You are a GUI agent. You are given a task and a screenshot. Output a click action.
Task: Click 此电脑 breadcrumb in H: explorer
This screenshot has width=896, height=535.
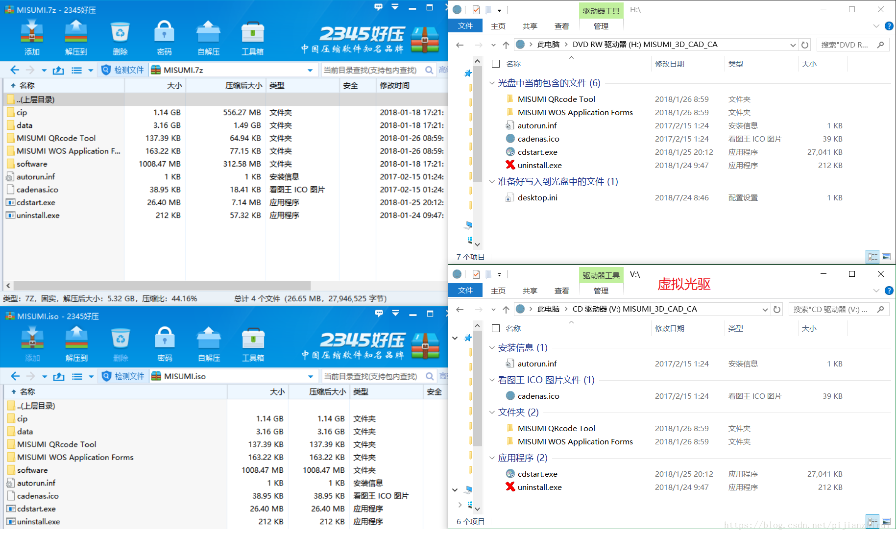548,45
